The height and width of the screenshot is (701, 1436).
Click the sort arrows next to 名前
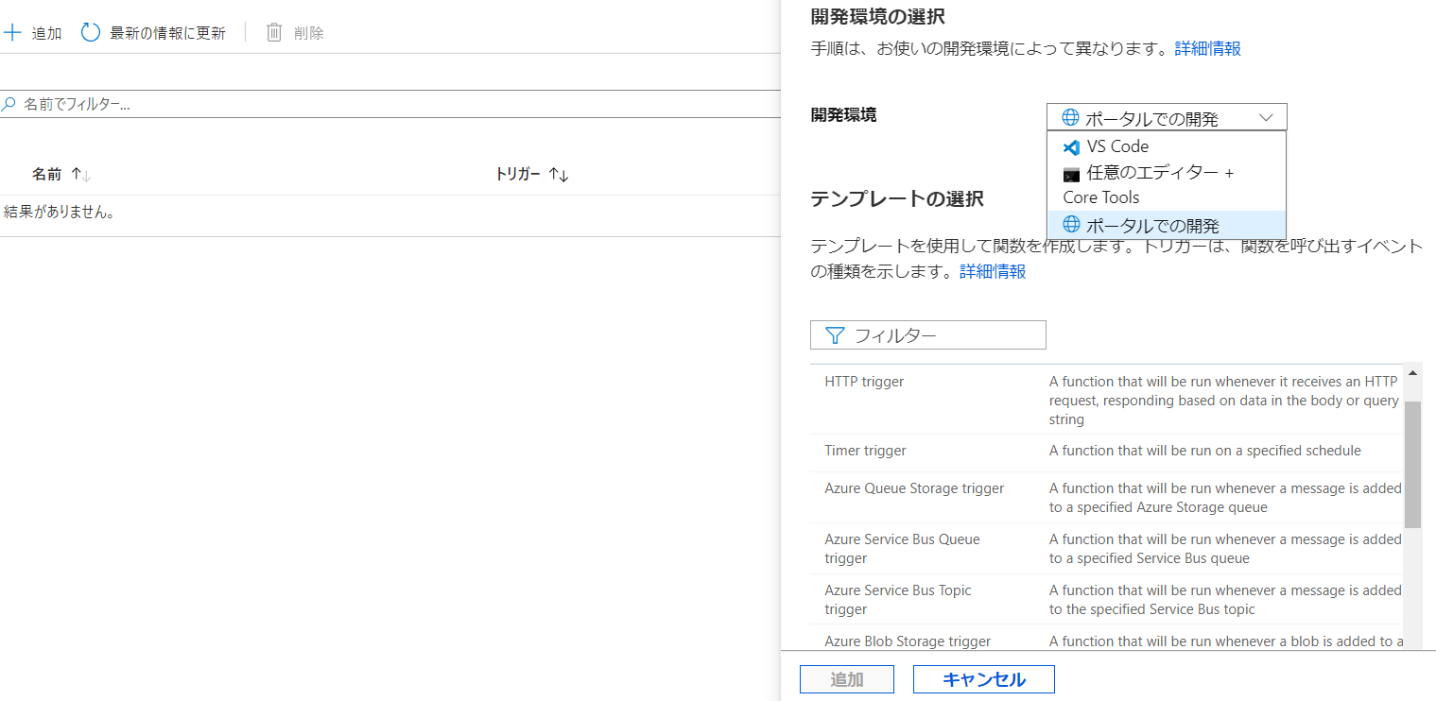pos(80,175)
